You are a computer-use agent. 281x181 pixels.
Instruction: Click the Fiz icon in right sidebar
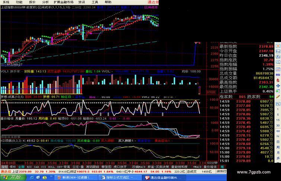278,51
